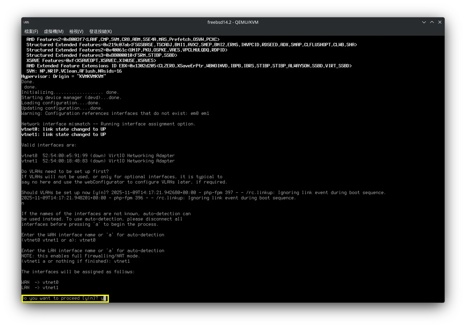
Task: Open the 檢視(V) menu
Action: coord(76,31)
